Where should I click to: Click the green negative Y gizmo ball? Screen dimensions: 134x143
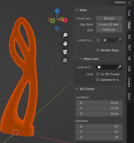tap(52, 21)
